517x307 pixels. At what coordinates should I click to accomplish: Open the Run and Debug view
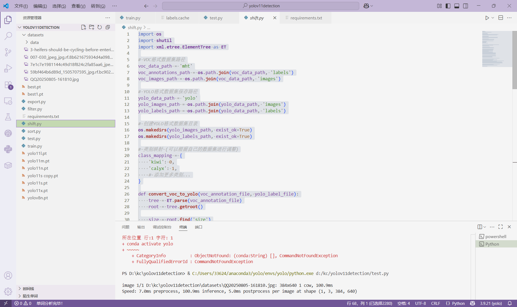(8, 68)
